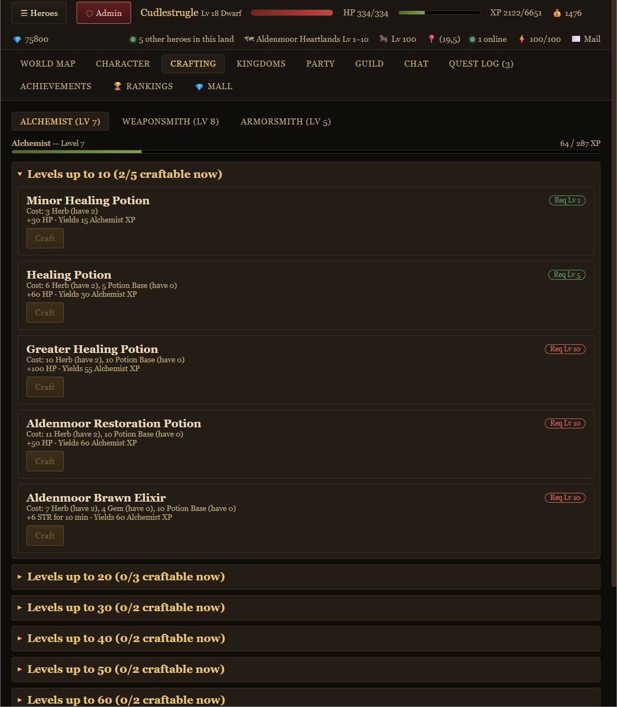
Task: Click the blue diamond gems icon
Action: pyautogui.click(x=17, y=40)
